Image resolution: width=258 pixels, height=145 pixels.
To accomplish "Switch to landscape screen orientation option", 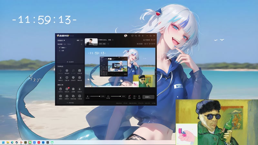I will pos(78,41).
